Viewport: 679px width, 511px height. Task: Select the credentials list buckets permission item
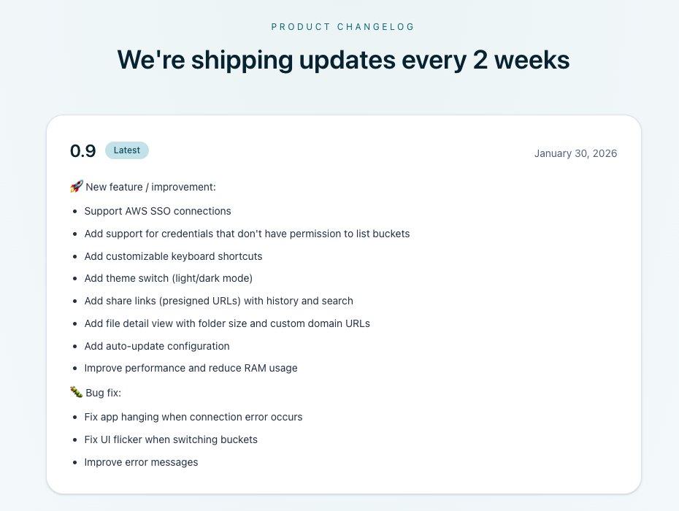click(247, 234)
